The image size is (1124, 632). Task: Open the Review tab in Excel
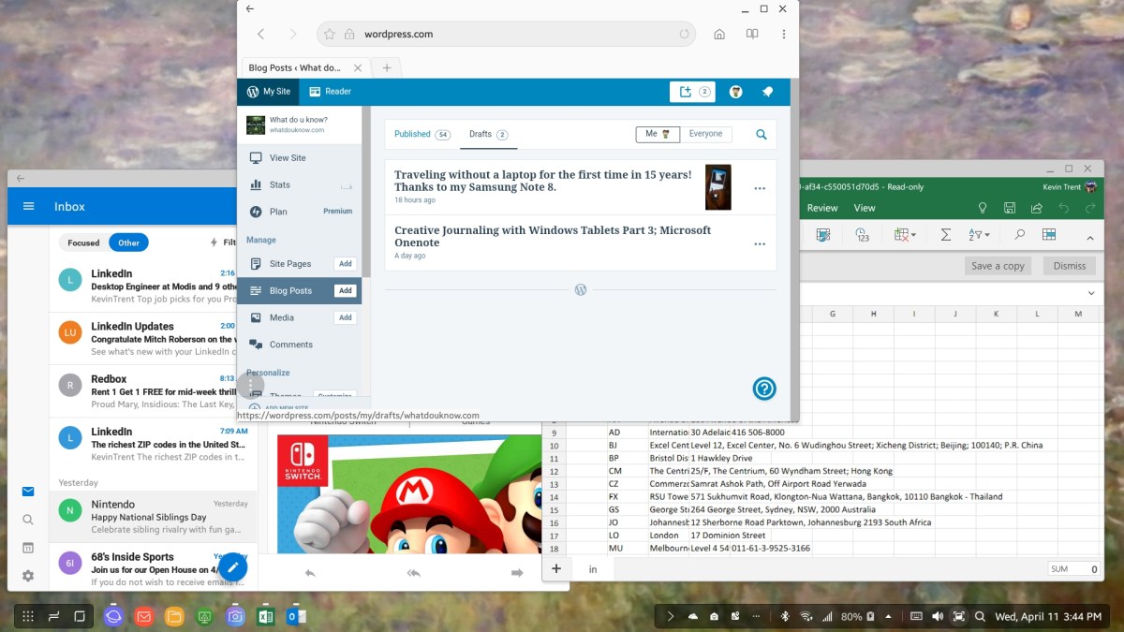(822, 208)
